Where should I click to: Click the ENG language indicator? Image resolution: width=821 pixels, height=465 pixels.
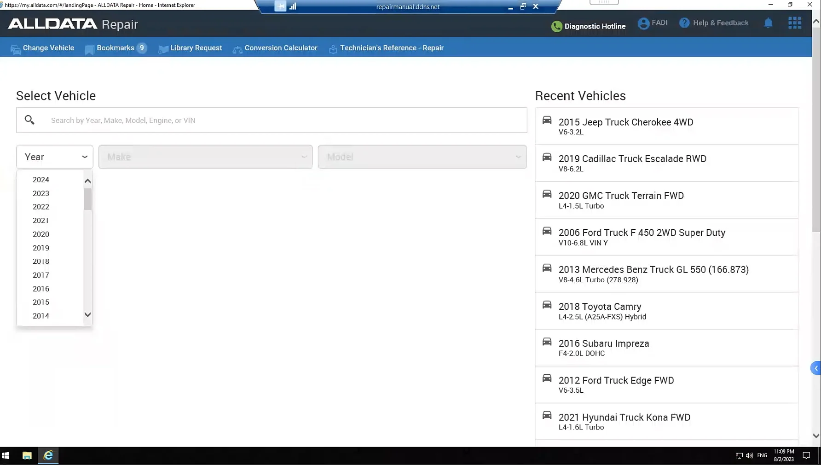762,455
